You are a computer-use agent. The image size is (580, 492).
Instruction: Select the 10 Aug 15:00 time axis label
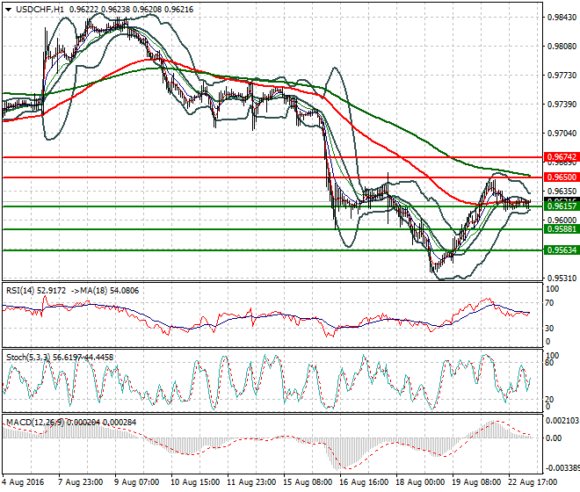[x=195, y=482]
